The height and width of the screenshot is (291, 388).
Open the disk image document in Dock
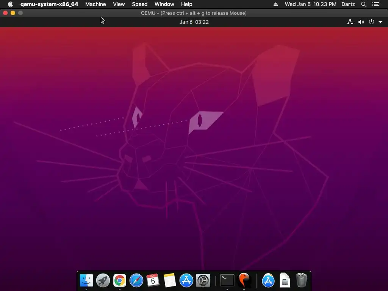(x=285, y=280)
